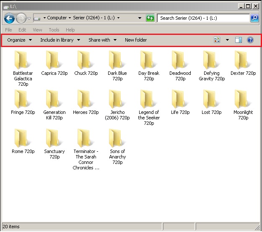The width and height of the screenshot is (262, 232).
Task: Expand arrow after Serier (X264) breadcrumb
Action: pyautogui.click(x=118, y=18)
